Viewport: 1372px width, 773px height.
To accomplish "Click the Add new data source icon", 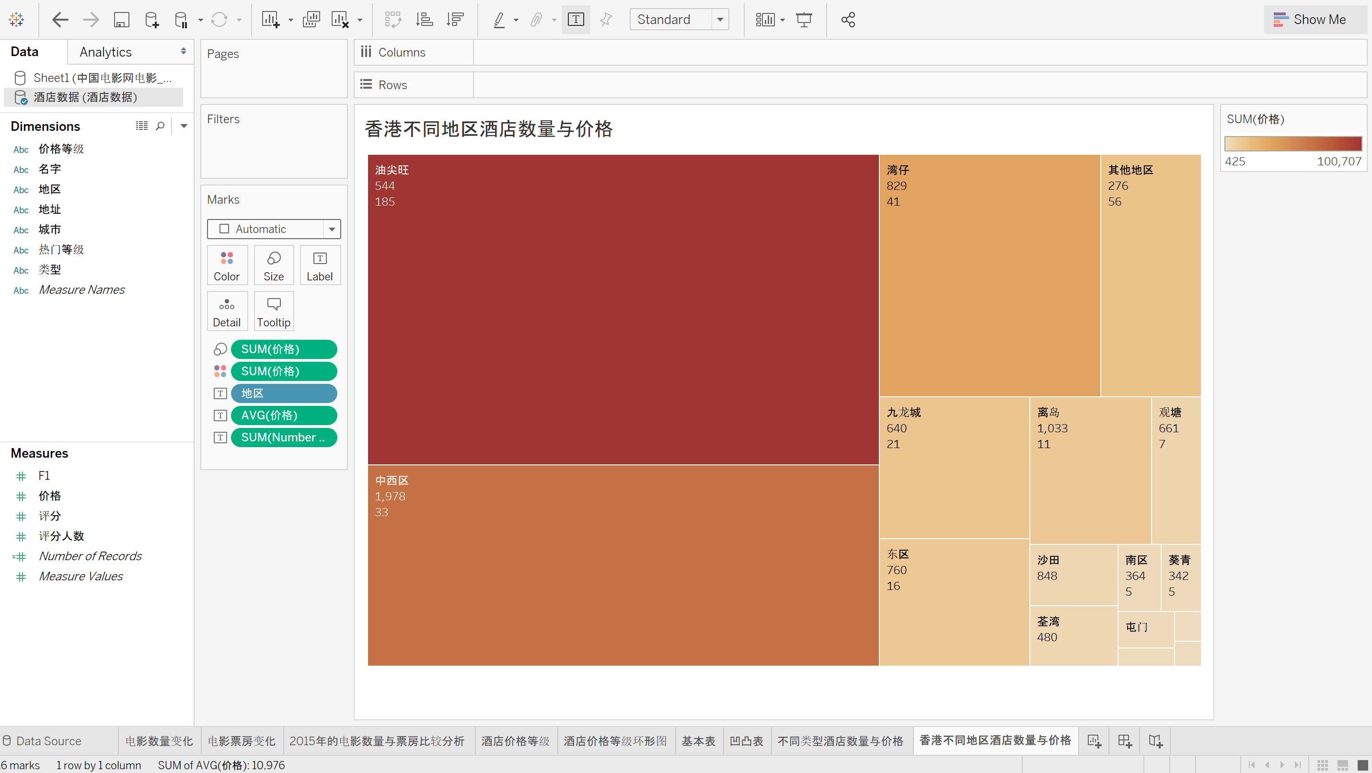I will coord(151,20).
